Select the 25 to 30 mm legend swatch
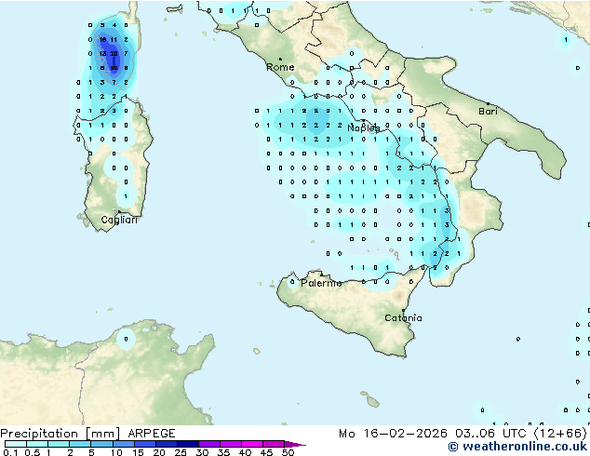 coord(187,444)
